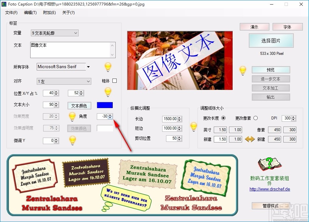Click the 剪切位置 stepper showing 50
Screen dimensions: 309x222
point(174,138)
